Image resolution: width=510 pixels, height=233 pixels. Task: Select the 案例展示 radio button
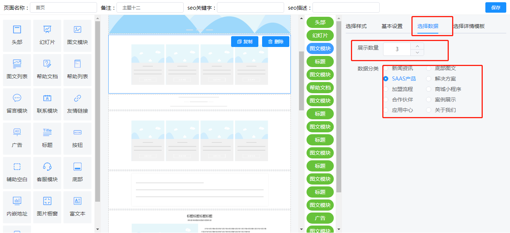click(x=429, y=100)
